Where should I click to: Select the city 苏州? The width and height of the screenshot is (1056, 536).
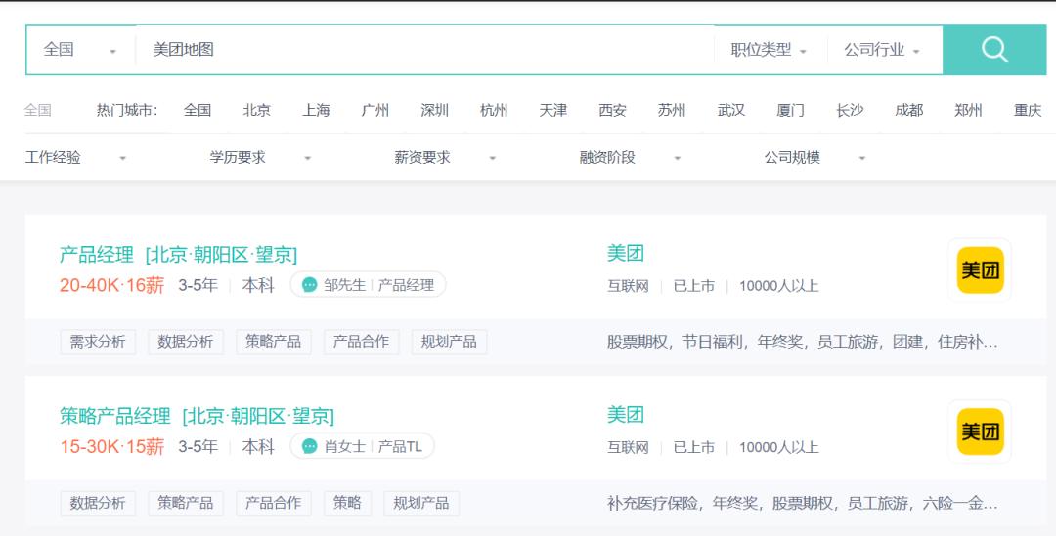click(672, 111)
